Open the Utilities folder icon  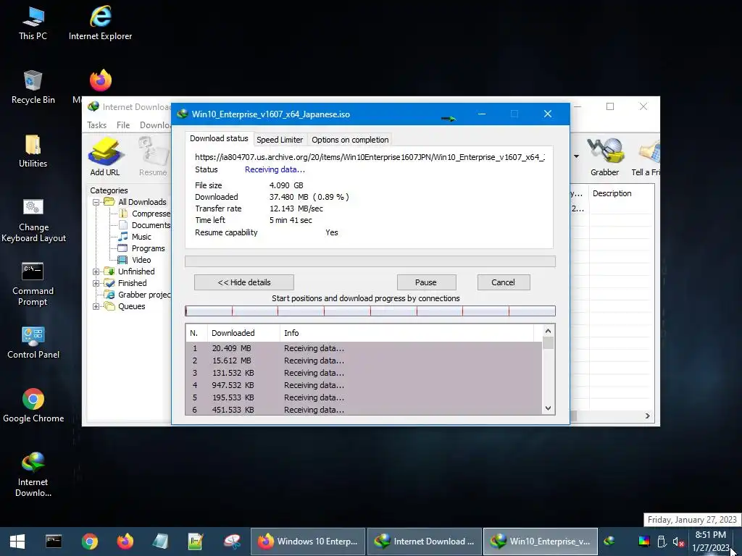coord(33,151)
